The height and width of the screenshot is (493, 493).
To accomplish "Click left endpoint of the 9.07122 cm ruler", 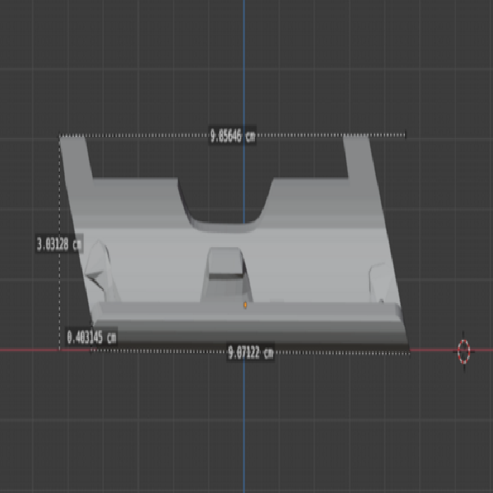I will (x=92, y=350).
